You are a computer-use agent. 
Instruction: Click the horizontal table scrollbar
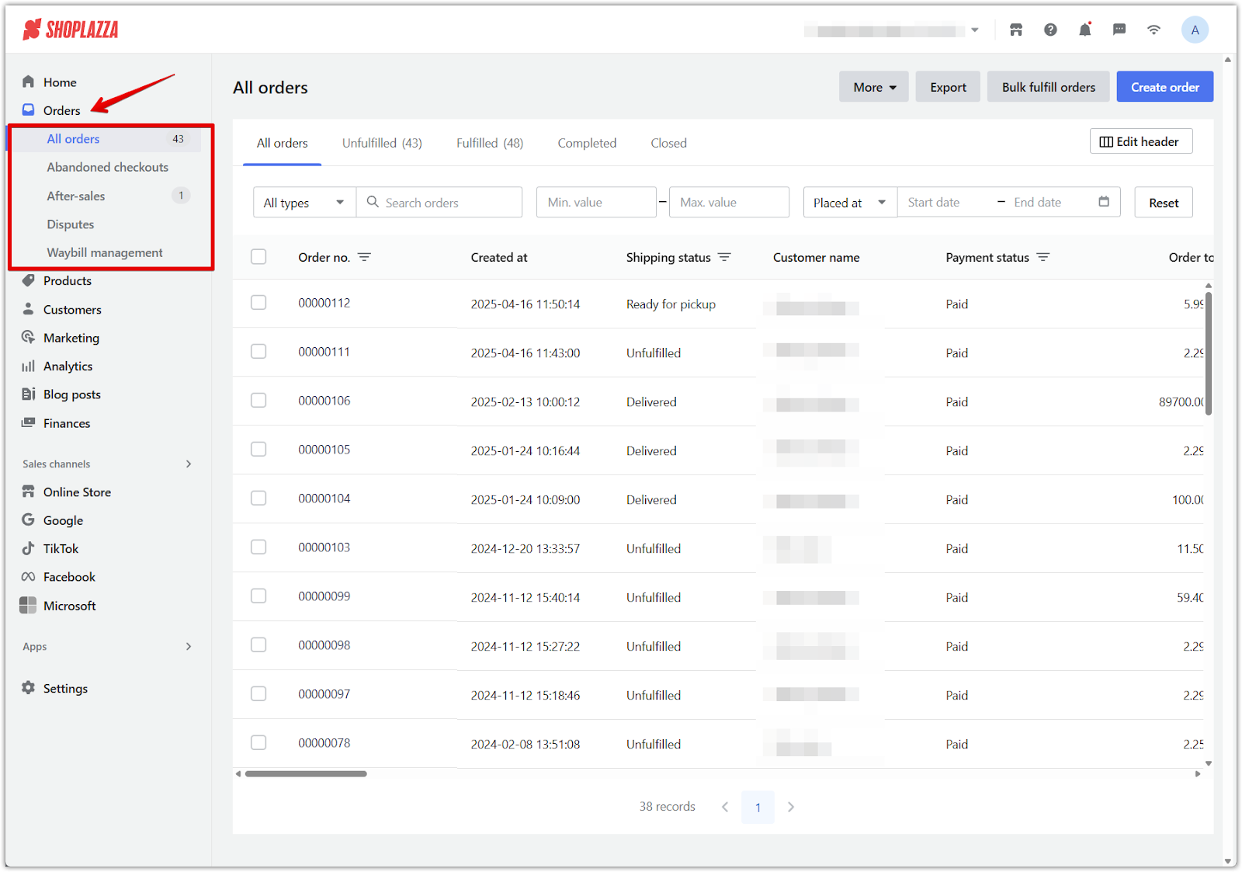click(306, 773)
